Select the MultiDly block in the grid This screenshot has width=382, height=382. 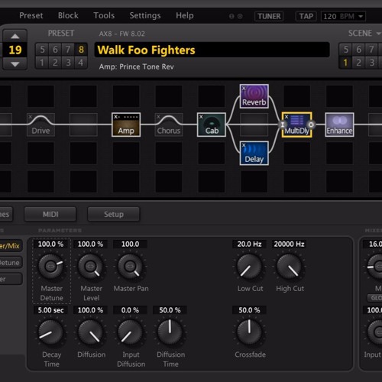click(x=296, y=125)
